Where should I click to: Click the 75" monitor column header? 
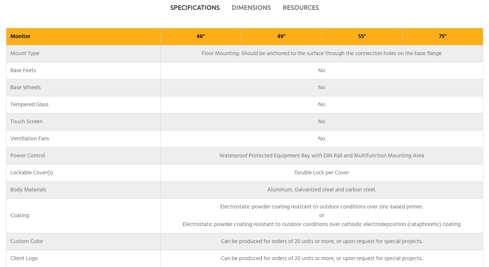tap(442, 36)
